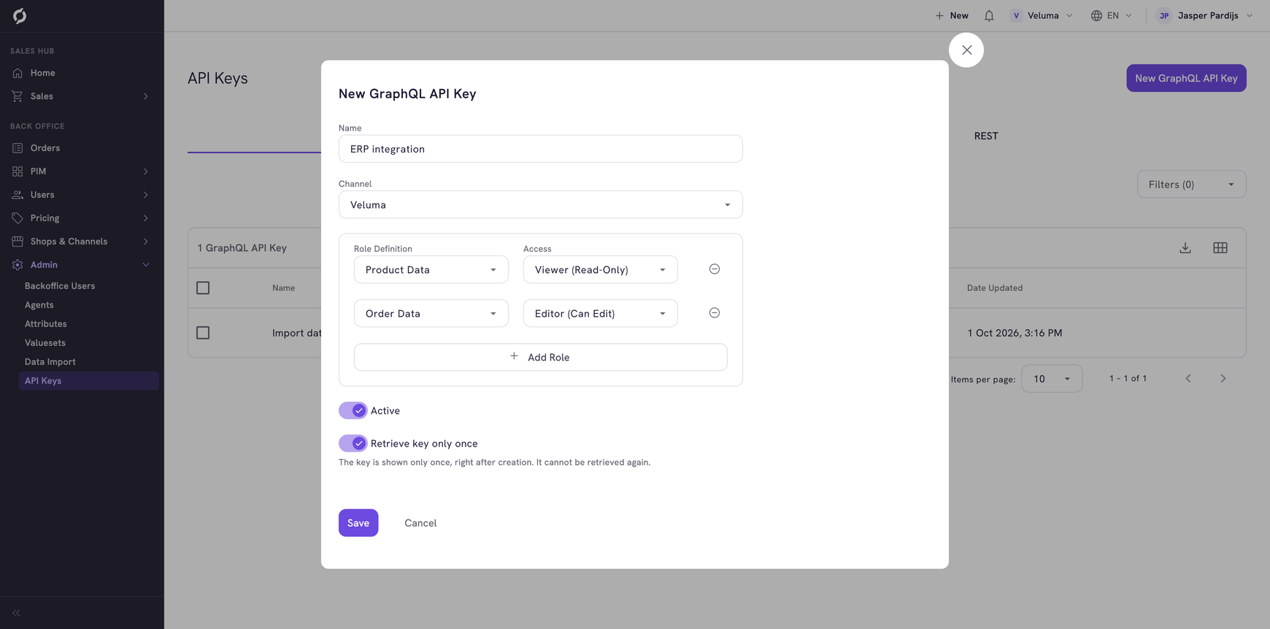Open the notifications bell
Image resolution: width=1270 pixels, height=629 pixels.
989,15
